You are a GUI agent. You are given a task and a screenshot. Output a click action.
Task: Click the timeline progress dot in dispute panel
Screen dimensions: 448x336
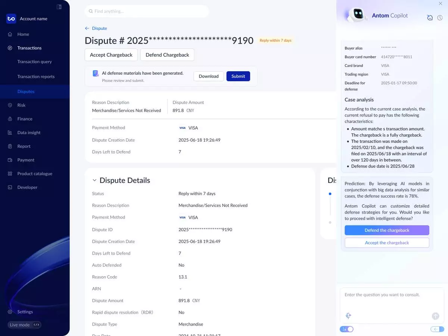330,194
